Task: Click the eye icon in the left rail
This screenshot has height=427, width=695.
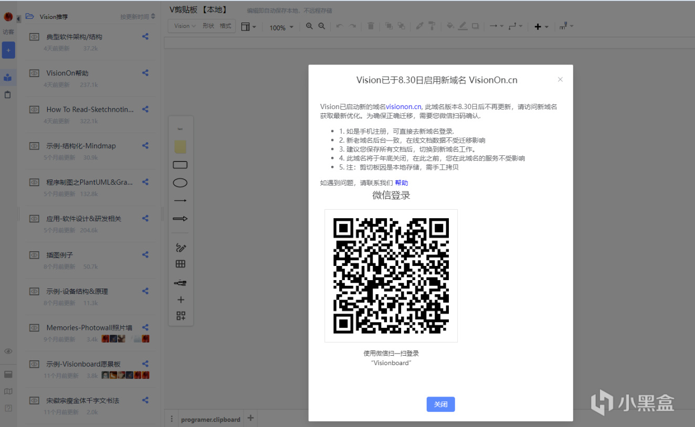Action: click(8, 351)
